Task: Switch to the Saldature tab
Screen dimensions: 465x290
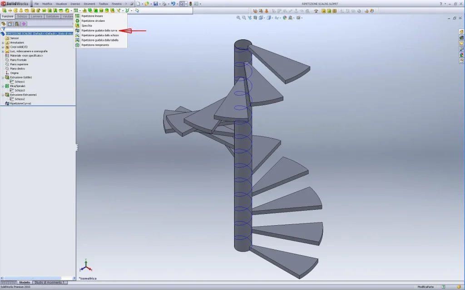Action: 52,16
